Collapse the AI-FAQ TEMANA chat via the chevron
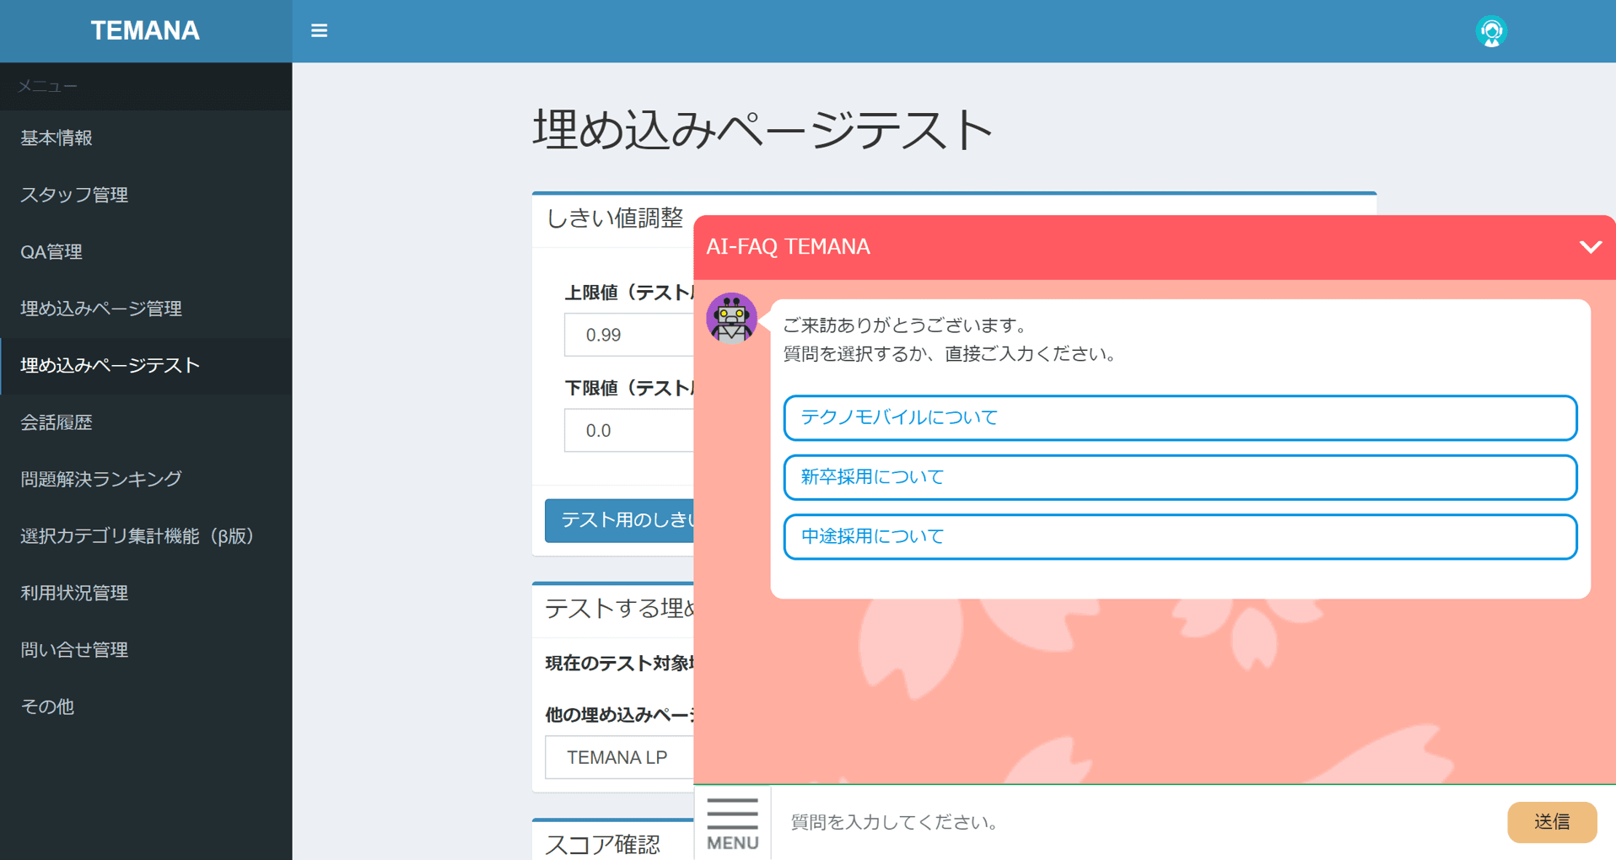This screenshot has height=860, width=1616. [1589, 247]
